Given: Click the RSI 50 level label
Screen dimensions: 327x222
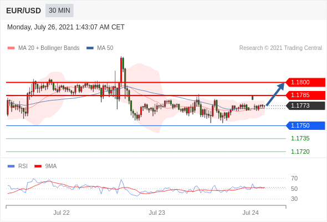Looking at the screenshot, I should (294, 189).
